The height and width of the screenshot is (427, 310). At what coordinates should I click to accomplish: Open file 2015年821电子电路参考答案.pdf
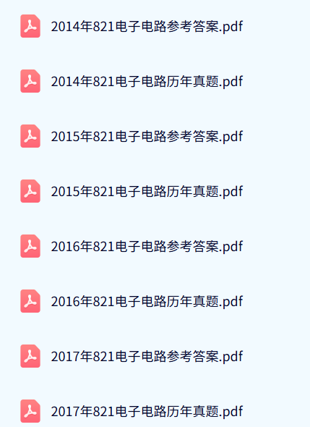pos(147,137)
